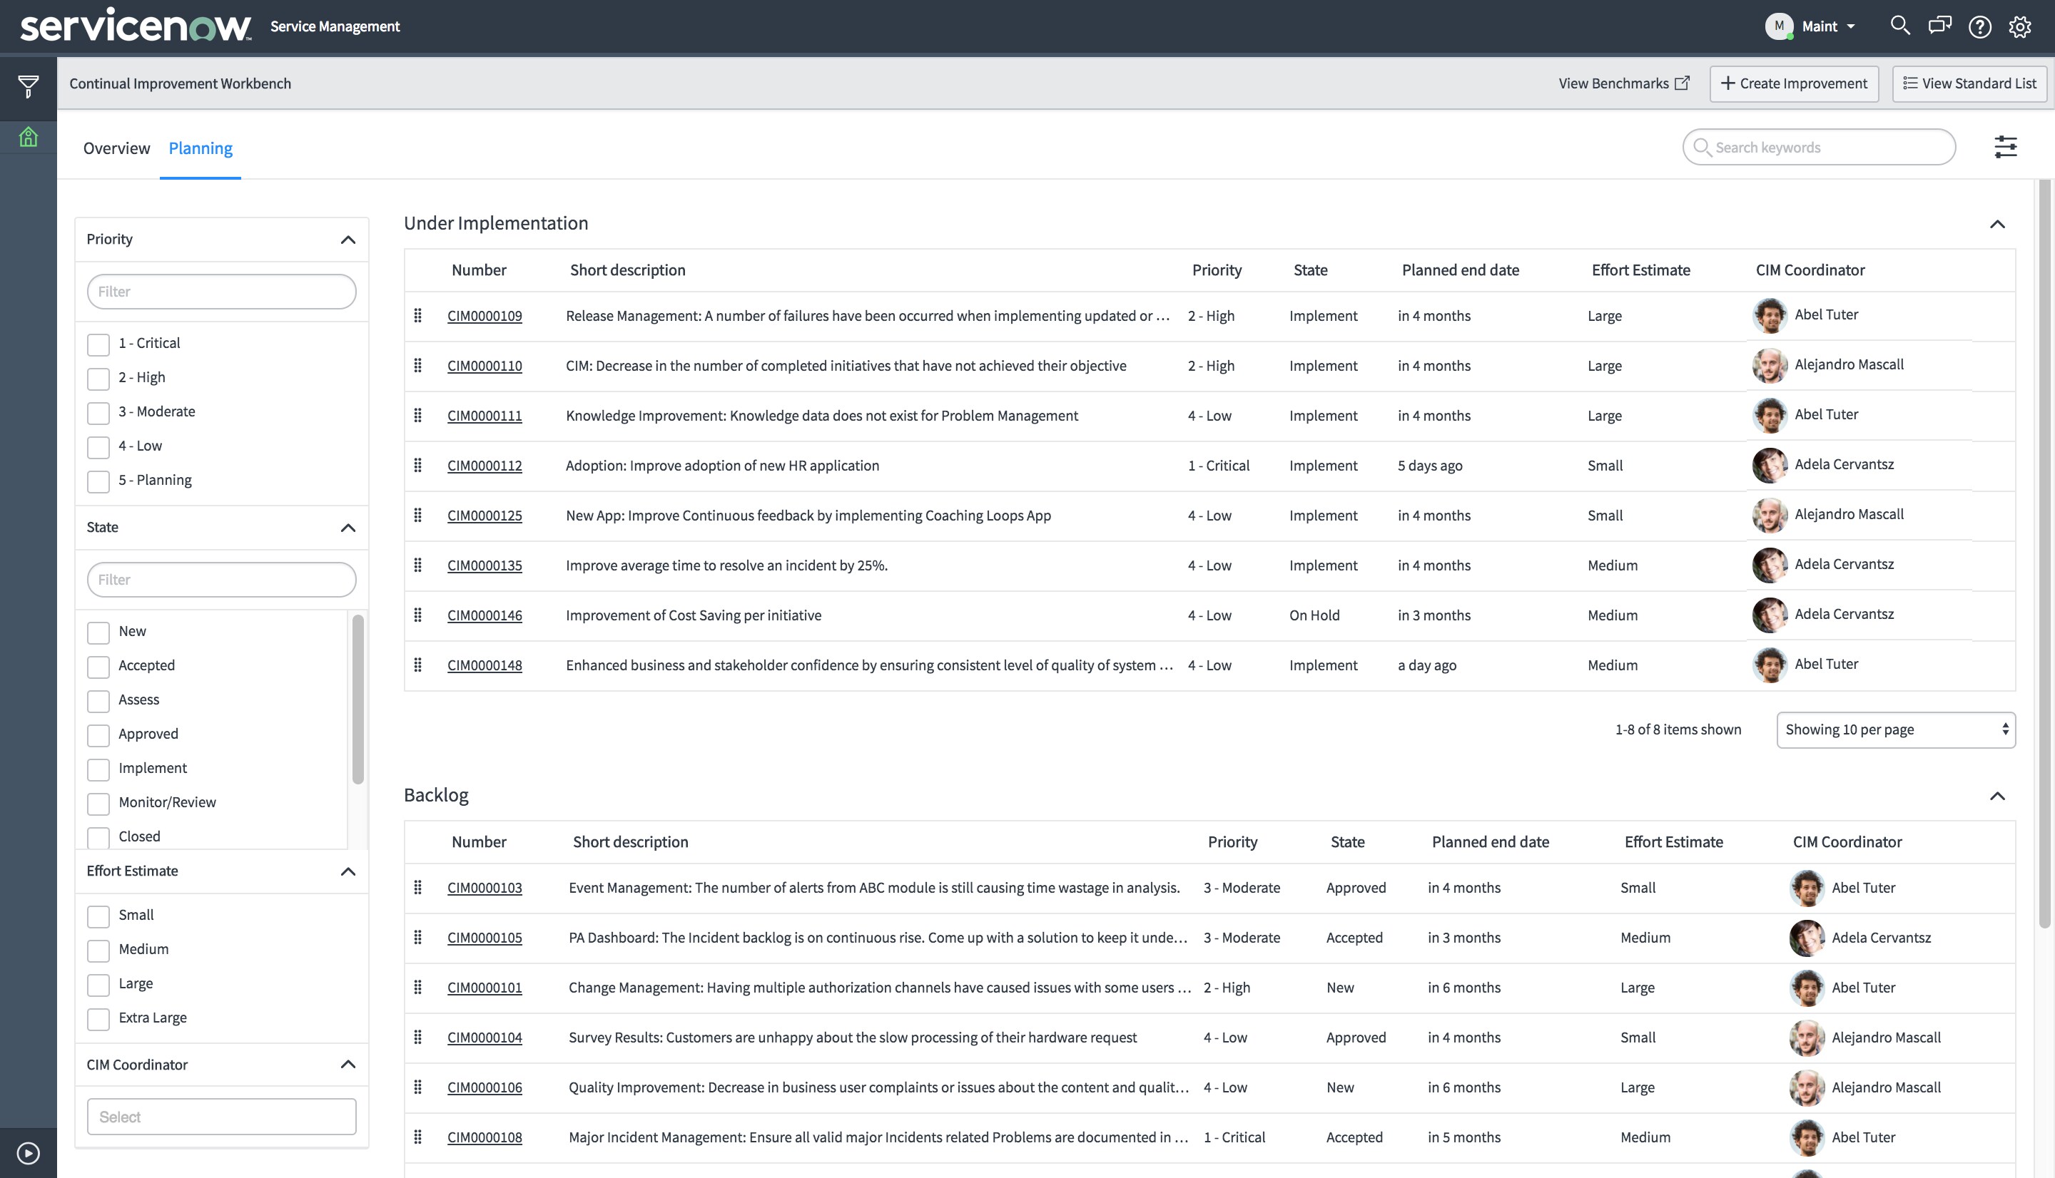
Task: Open improvement record CIM0000112
Action: (484, 465)
